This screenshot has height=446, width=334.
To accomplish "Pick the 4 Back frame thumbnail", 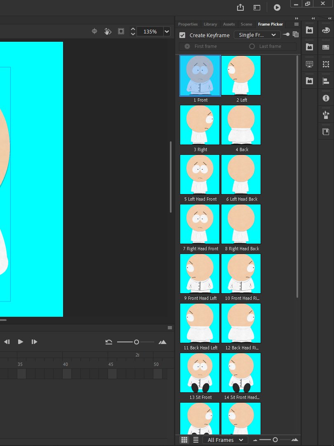I will 241,125.
